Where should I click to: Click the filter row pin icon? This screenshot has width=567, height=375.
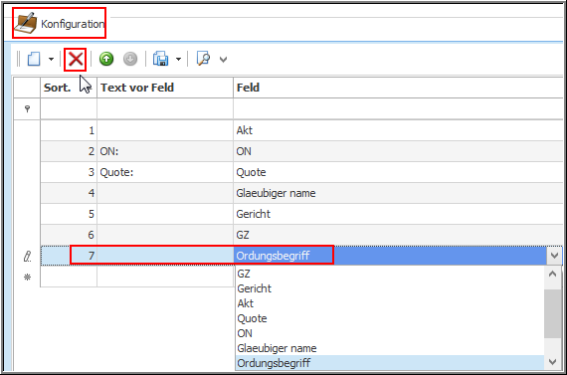click(27, 108)
